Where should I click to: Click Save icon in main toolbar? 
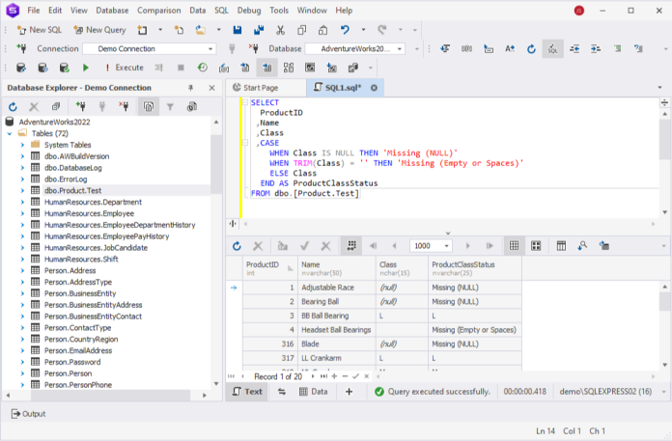point(238,30)
